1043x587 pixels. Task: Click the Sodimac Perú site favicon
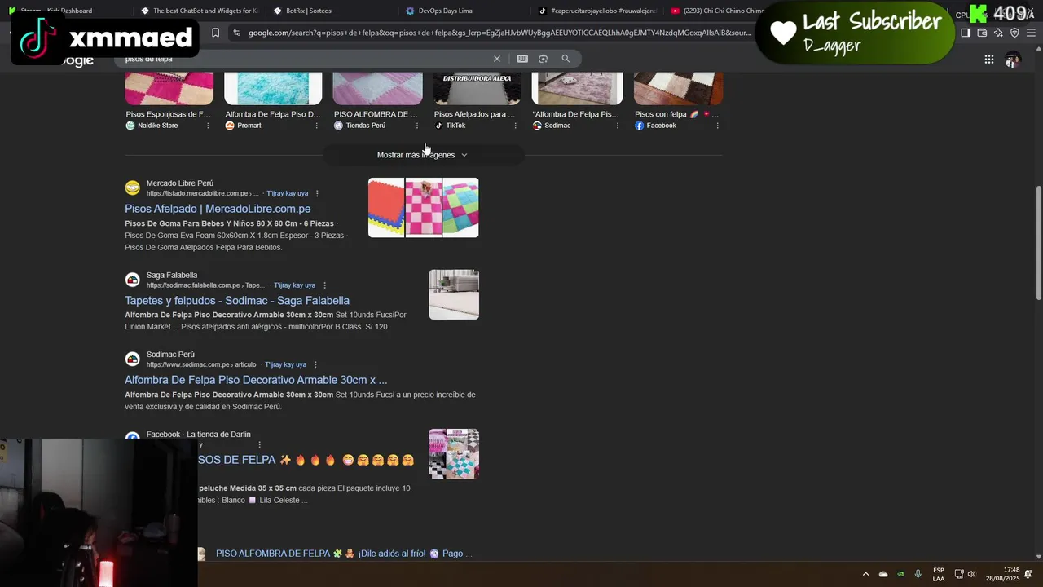132,360
